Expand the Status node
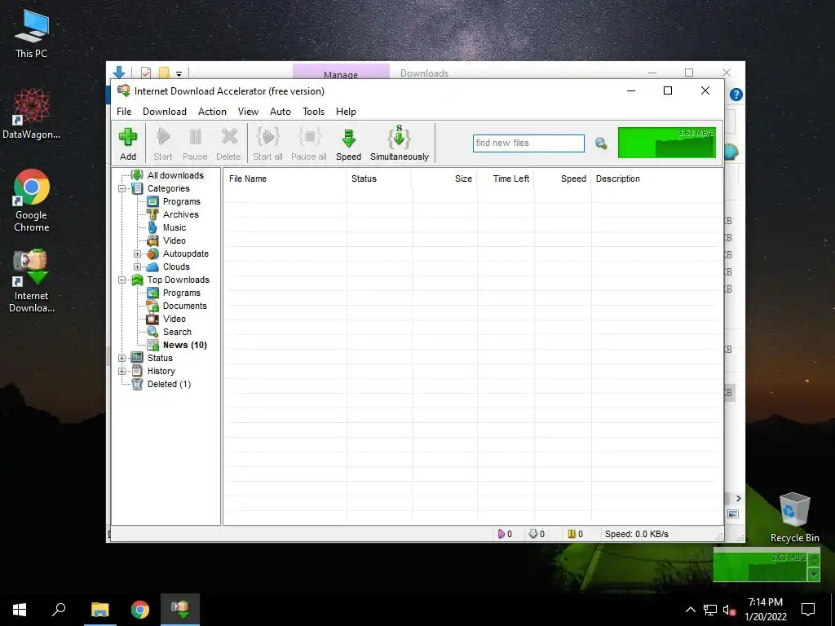 point(122,359)
